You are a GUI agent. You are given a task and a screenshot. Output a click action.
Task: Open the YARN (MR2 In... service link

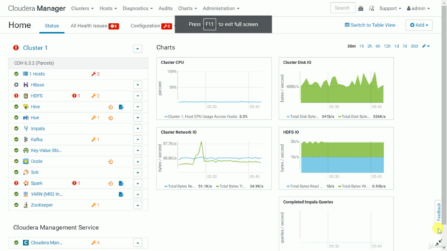tap(47, 194)
